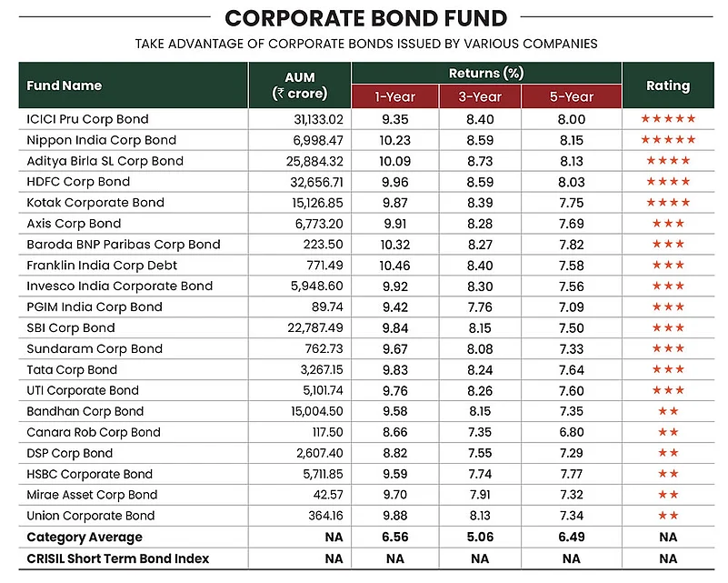The width and height of the screenshot is (728, 583).
Task: Select the 10.46 one-year return of Franklin India
Action: [x=395, y=266]
